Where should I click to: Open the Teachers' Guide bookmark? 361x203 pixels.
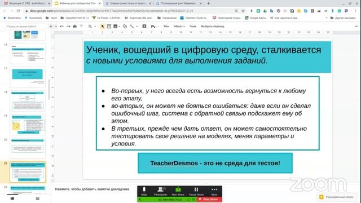(194, 17)
